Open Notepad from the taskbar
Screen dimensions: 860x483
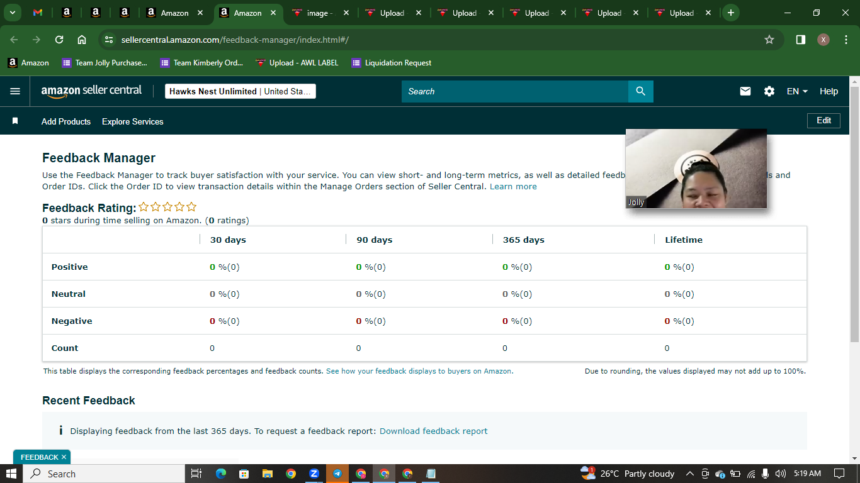[431, 474]
